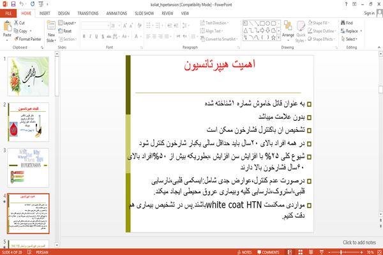Open the font name combo box
The width and height of the screenshot is (383, 255).
click(x=95, y=26)
